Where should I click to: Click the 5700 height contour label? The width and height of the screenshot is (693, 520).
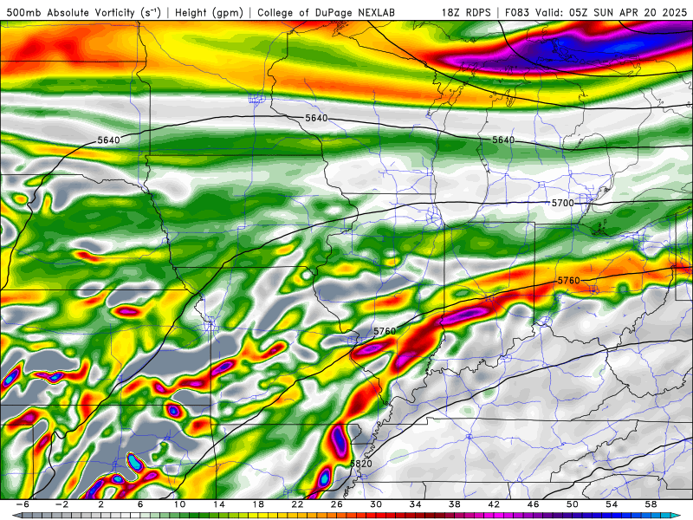click(x=562, y=203)
